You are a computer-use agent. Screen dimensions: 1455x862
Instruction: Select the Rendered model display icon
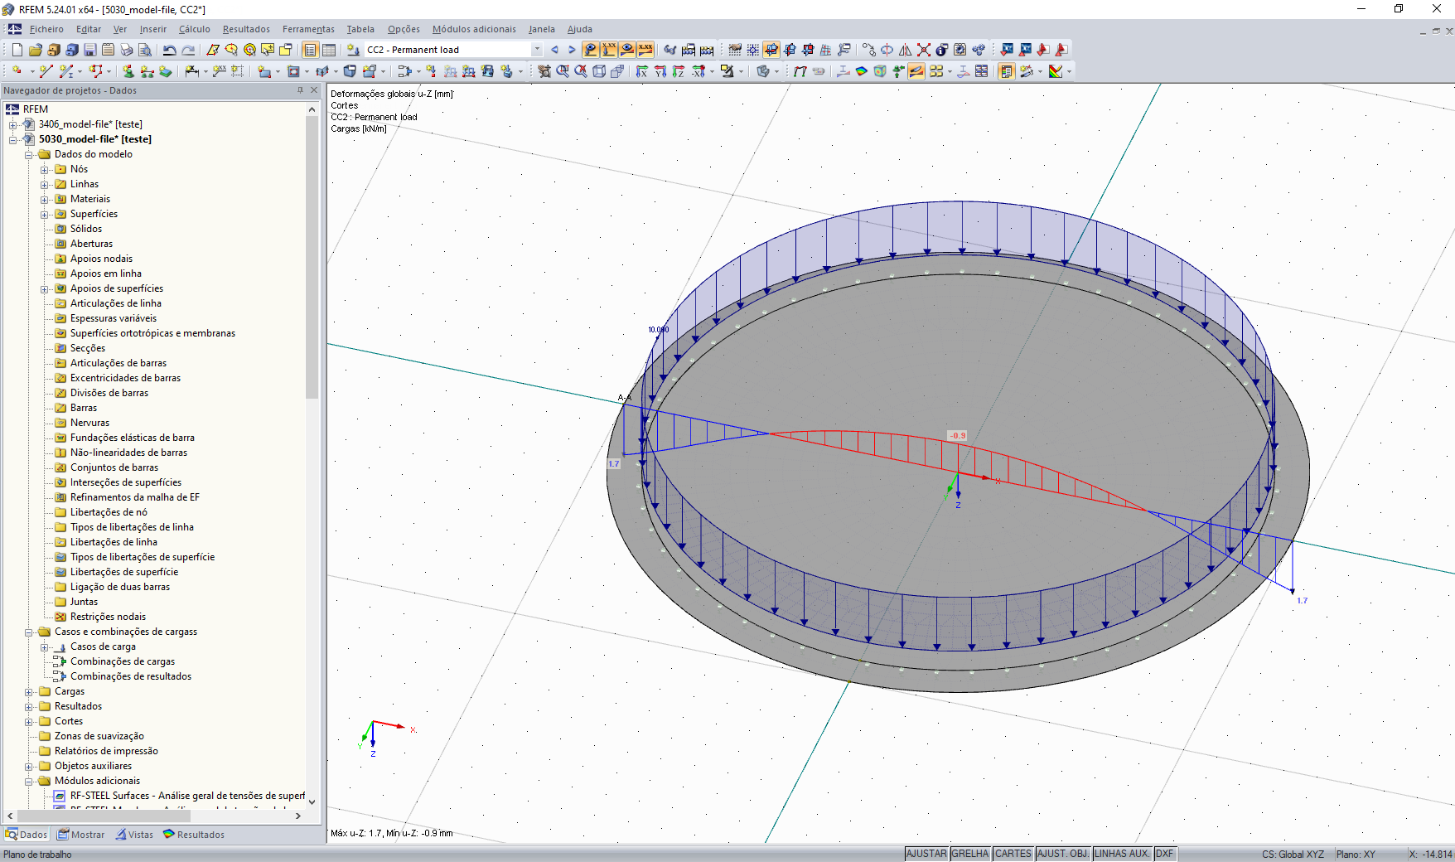click(x=761, y=71)
